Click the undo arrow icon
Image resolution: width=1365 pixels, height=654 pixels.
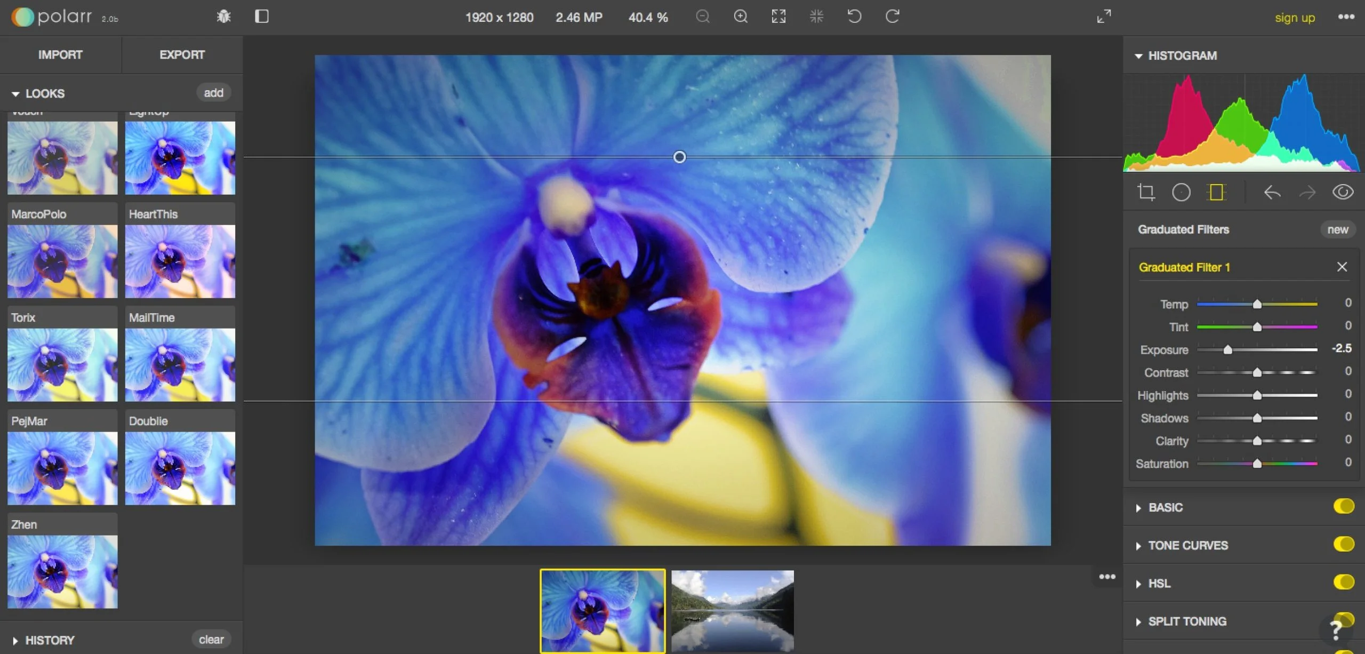[x=1272, y=192]
